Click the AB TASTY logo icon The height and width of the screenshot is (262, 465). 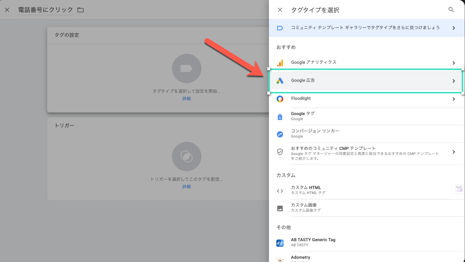coord(280,243)
